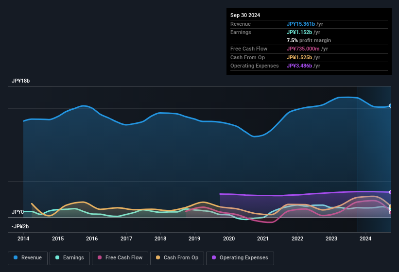Click the 2021 x-axis year label
The width and height of the screenshot is (399, 272).
click(263, 238)
